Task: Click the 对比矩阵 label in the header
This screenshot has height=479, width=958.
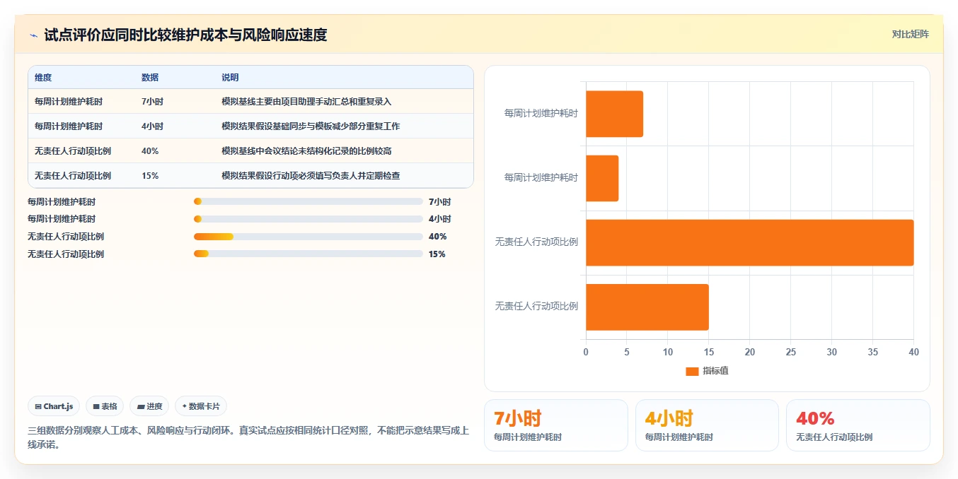Action: click(x=911, y=34)
